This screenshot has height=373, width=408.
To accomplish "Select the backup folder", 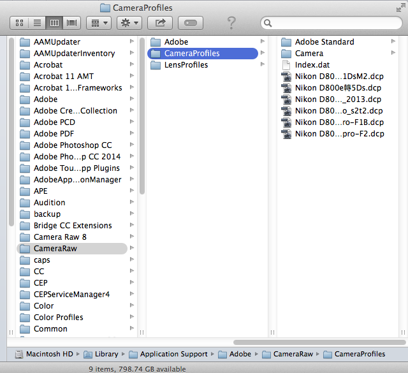I will click(x=72, y=214).
